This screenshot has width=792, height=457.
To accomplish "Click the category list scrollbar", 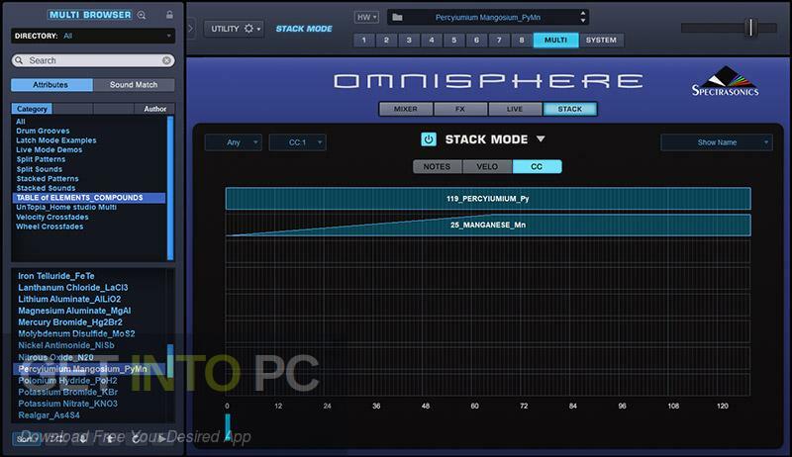I will coord(170,188).
